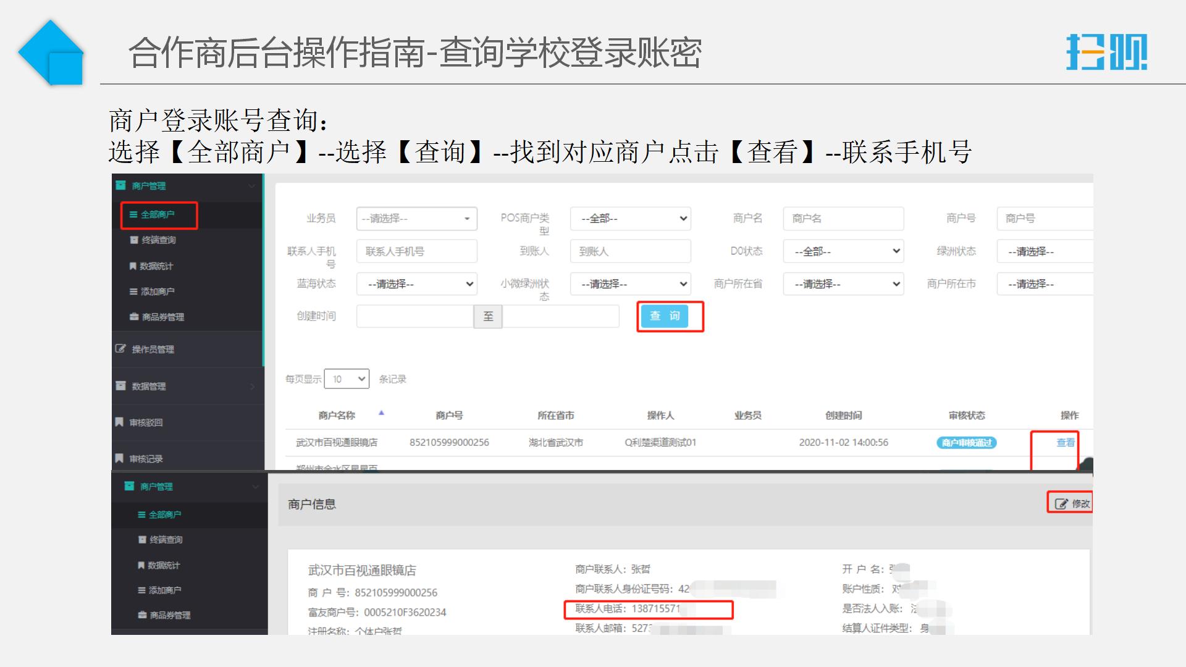Open 操作员管理 menu
The width and height of the screenshot is (1186, 667).
click(153, 350)
